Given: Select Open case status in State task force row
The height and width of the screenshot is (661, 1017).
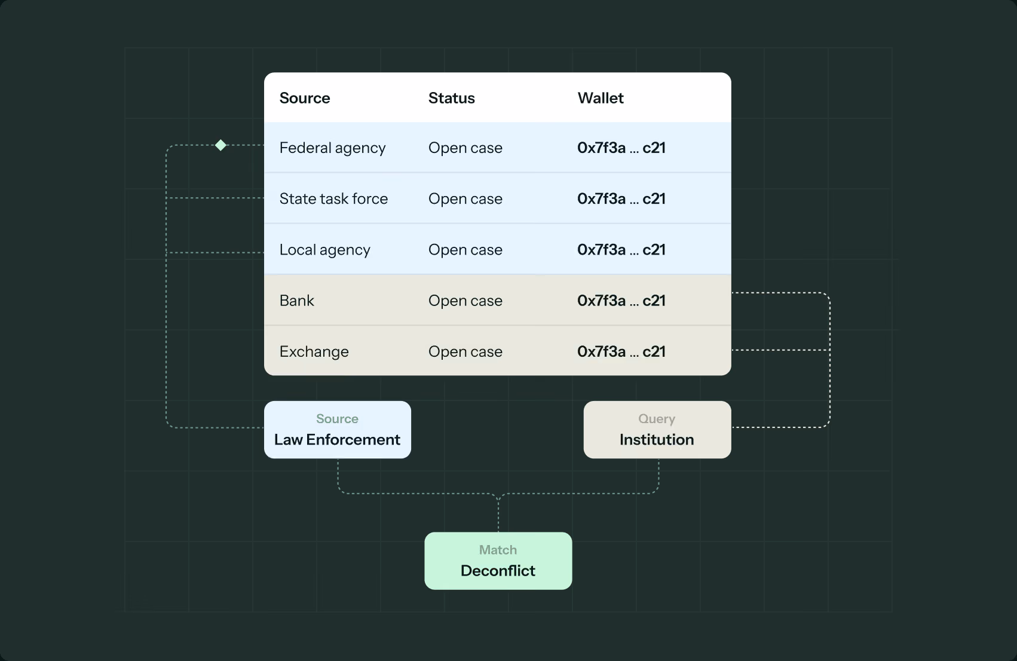Looking at the screenshot, I should [465, 198].
